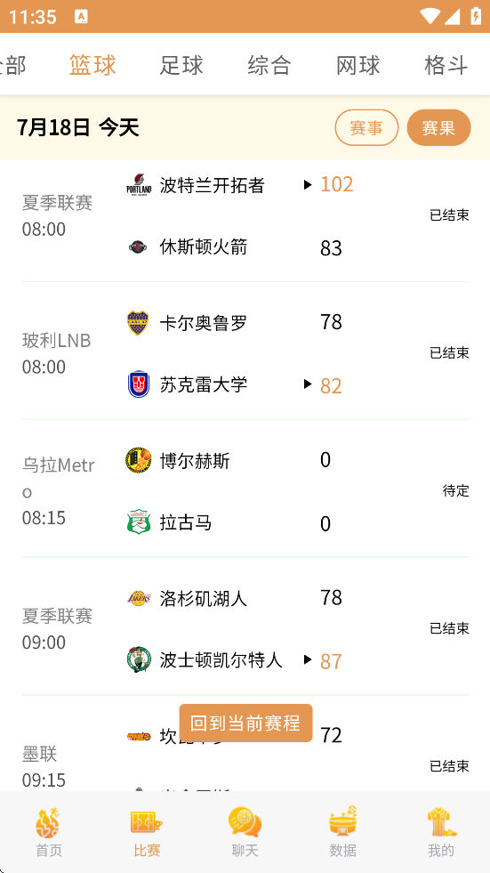Tap the 卡尔奥鲁罗 team name

(204, 323)
